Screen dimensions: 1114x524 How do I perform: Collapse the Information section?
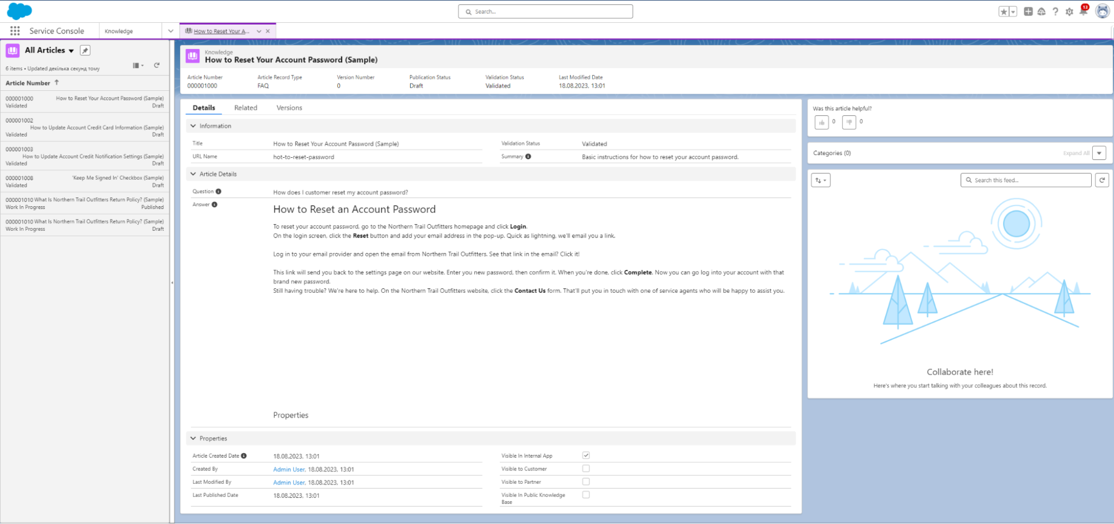coord(193,125)
